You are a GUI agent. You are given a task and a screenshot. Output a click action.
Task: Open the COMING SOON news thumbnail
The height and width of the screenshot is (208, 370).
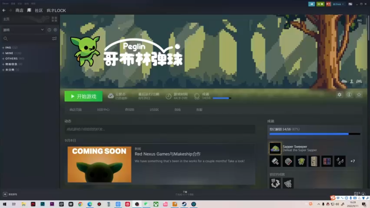(99, 165)
